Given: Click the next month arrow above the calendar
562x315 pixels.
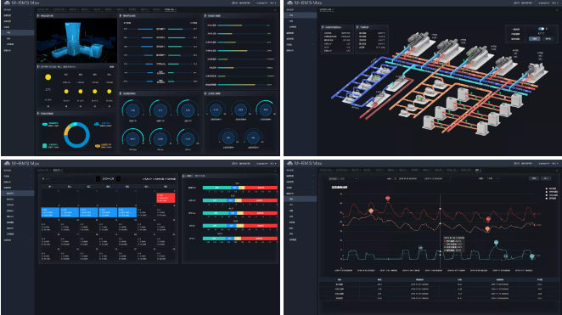Looking at the screenshot, I should pyautogui.click(x=118, y=178).
